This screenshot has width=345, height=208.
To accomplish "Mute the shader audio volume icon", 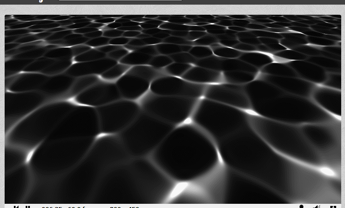I will point(316,207).
